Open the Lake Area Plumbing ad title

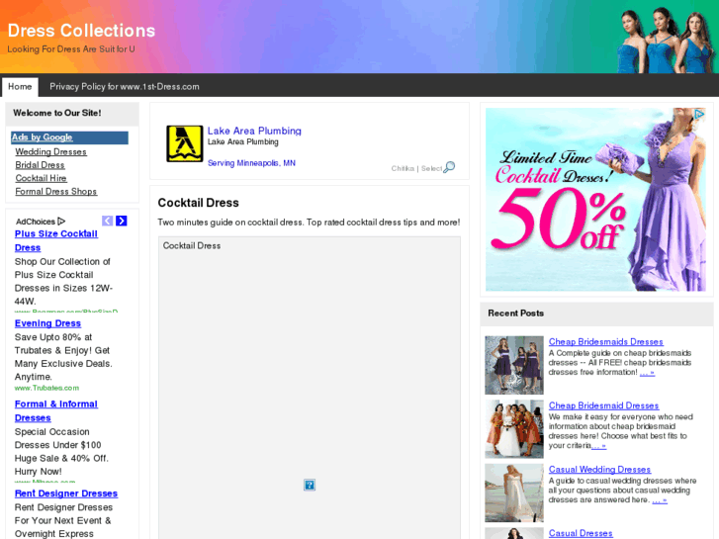coord(254,131)
